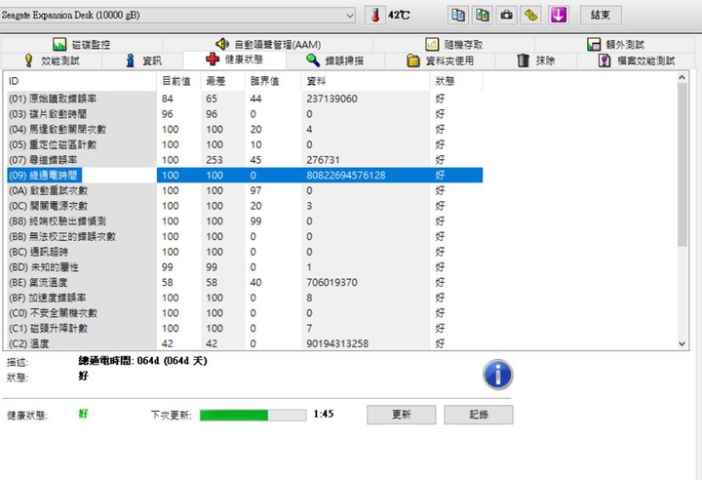Screen dimensions: 702x480
Task: Switch to the 效能測試 benchmark tab
Action: 52,60
